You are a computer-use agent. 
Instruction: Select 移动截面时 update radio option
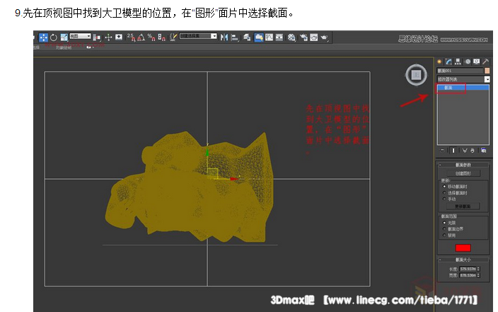[x=444, y=186]
